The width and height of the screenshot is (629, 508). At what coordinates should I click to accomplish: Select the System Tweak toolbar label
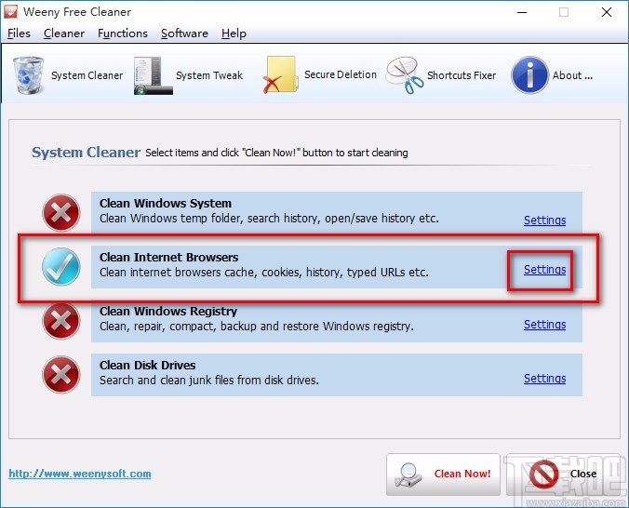click(x=209, y=75)
